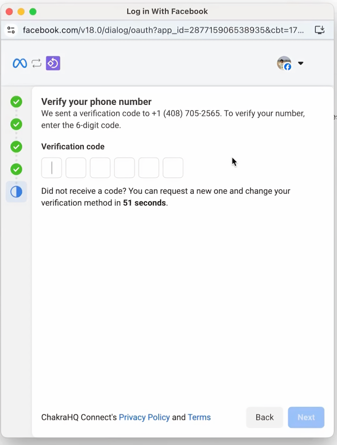The width and height of the screenshot is (337, 445).
Task: Click the exchange arrows icon beside Meta logo
Action: (x=36, y=63)
